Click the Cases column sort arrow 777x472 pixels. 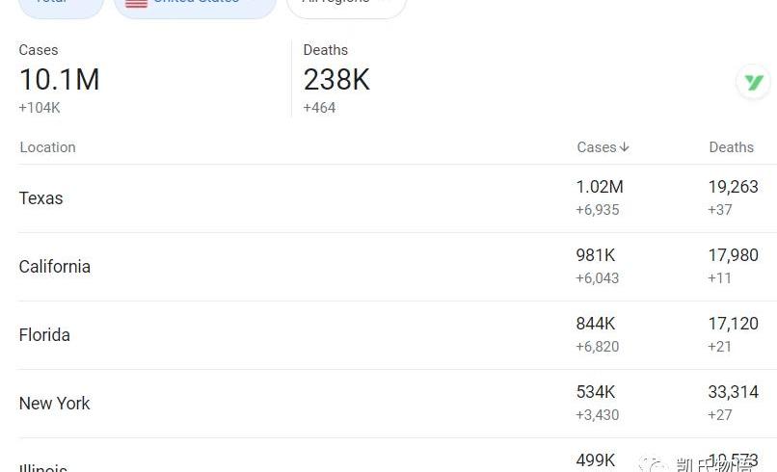point(625,147)
